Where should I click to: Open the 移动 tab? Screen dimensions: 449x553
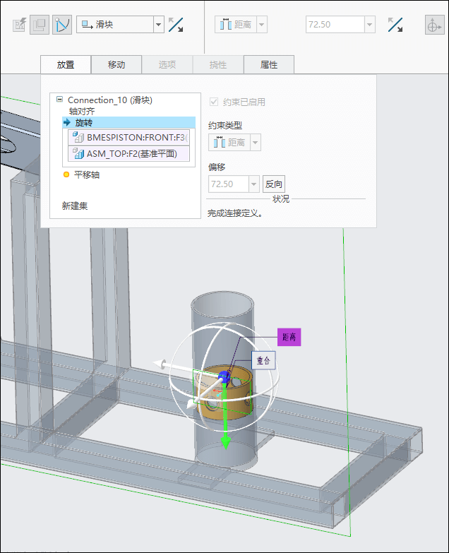click(x=116, y=65)
